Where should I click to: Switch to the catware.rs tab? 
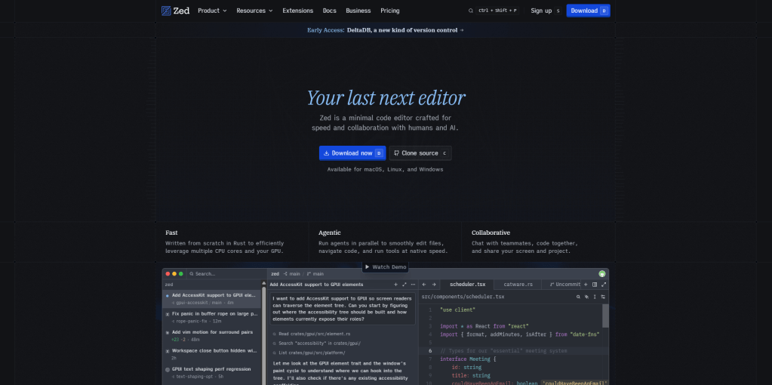coord(518,285)
